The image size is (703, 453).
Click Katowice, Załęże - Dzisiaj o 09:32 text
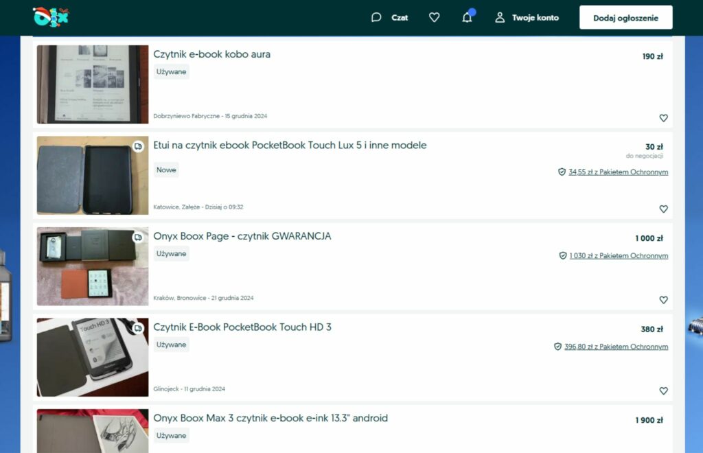198,207
